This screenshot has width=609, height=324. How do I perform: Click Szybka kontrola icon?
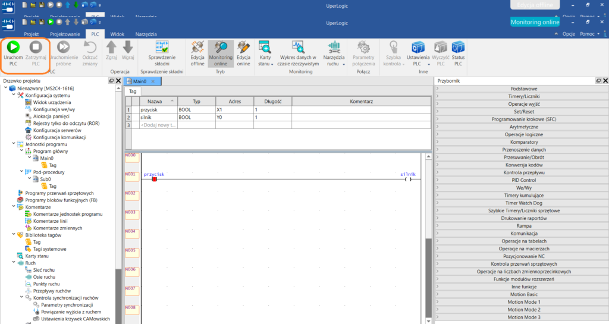pos(394,48)
